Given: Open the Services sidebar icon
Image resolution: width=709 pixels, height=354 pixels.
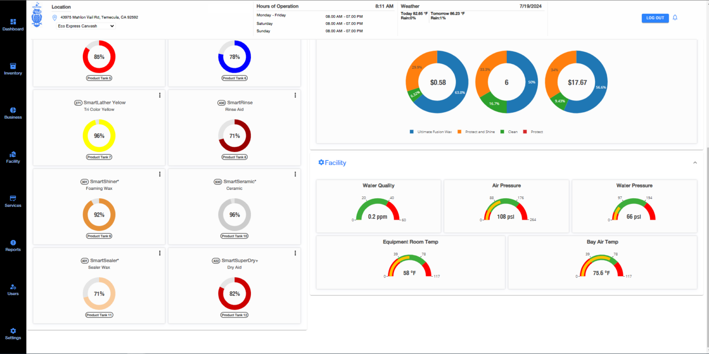Looking at the screenshot, I should click(x=13, y=198).
